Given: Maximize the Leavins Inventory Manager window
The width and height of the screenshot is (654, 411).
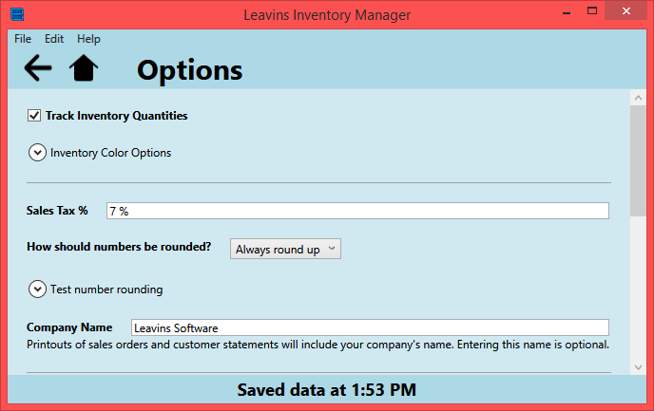Looking at the screenshot, I should [592, 11].
